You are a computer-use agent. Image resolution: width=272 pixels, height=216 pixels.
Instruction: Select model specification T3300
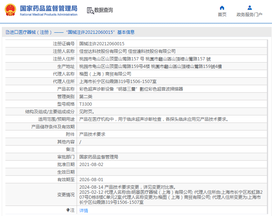tap(86, 104)
